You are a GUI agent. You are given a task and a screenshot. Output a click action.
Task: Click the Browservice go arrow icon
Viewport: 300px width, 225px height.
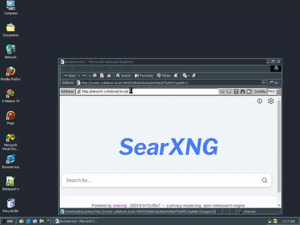[x=222, y=91]
